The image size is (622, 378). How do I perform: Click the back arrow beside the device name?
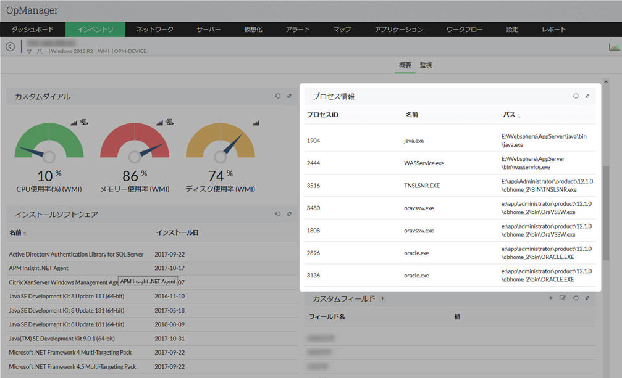coord(10,46)
